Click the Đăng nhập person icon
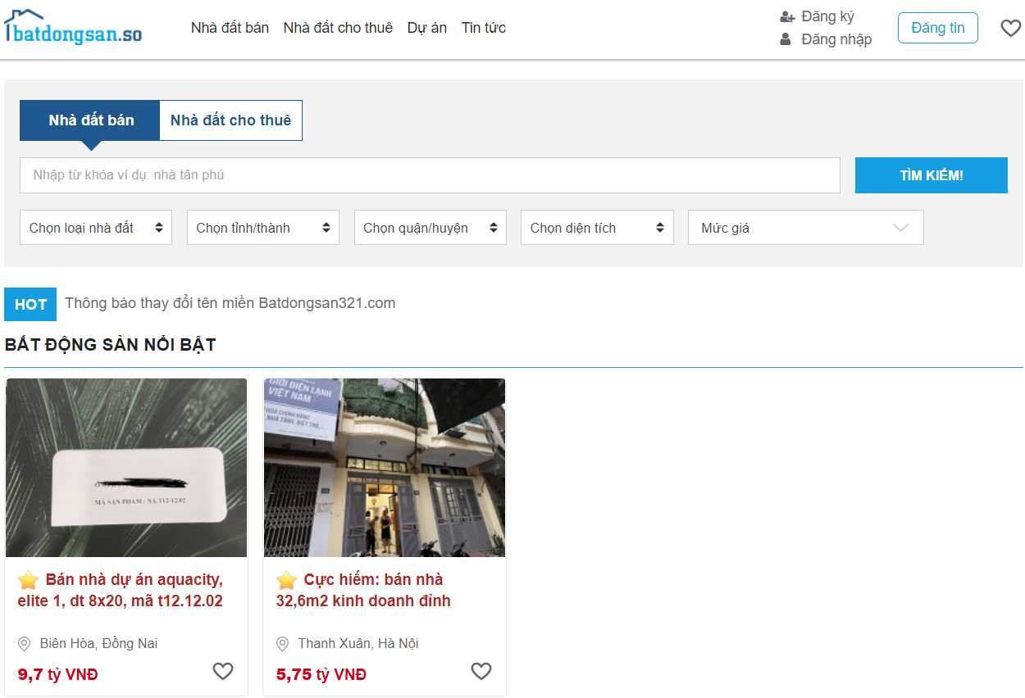 point(786,39)
